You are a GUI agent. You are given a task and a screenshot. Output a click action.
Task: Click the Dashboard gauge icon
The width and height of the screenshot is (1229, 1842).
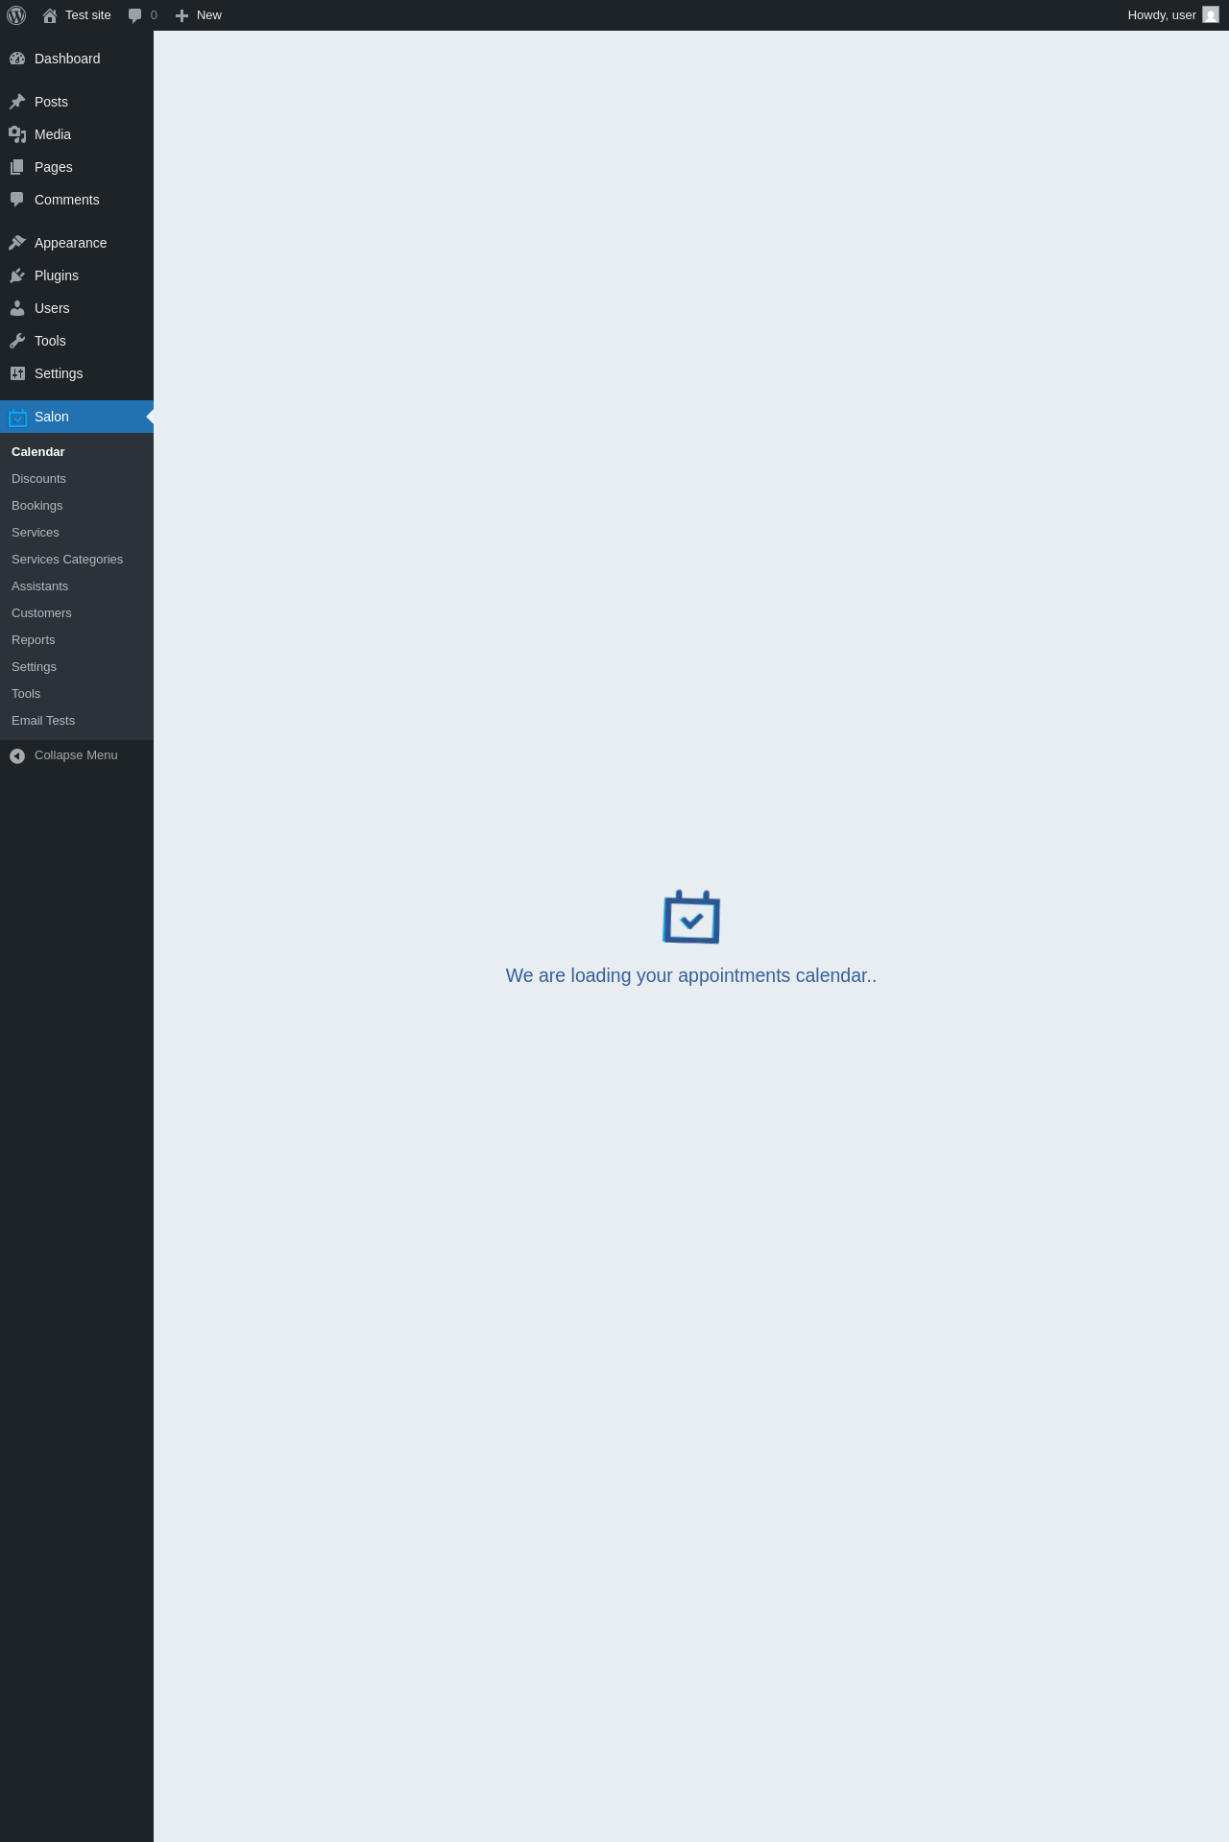(x=17, y=59)
